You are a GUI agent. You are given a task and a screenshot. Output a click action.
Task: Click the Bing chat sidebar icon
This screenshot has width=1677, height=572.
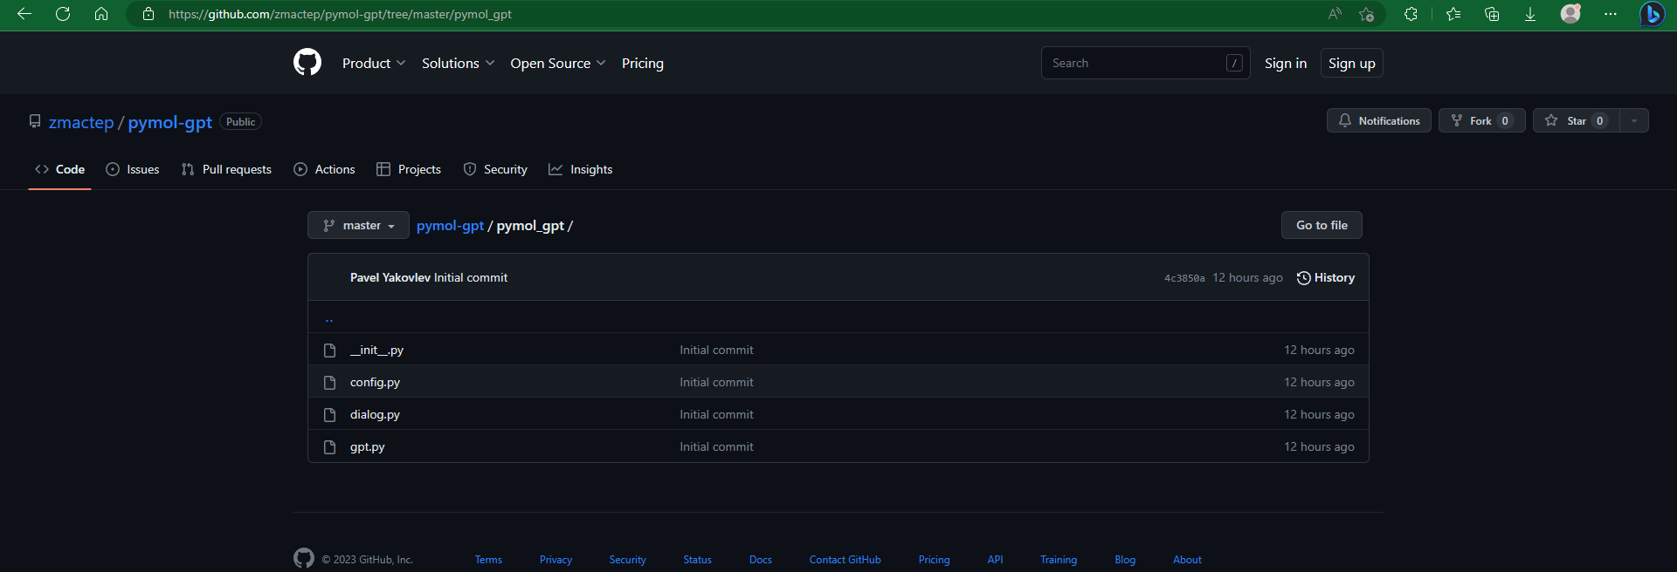(1652, 14)
